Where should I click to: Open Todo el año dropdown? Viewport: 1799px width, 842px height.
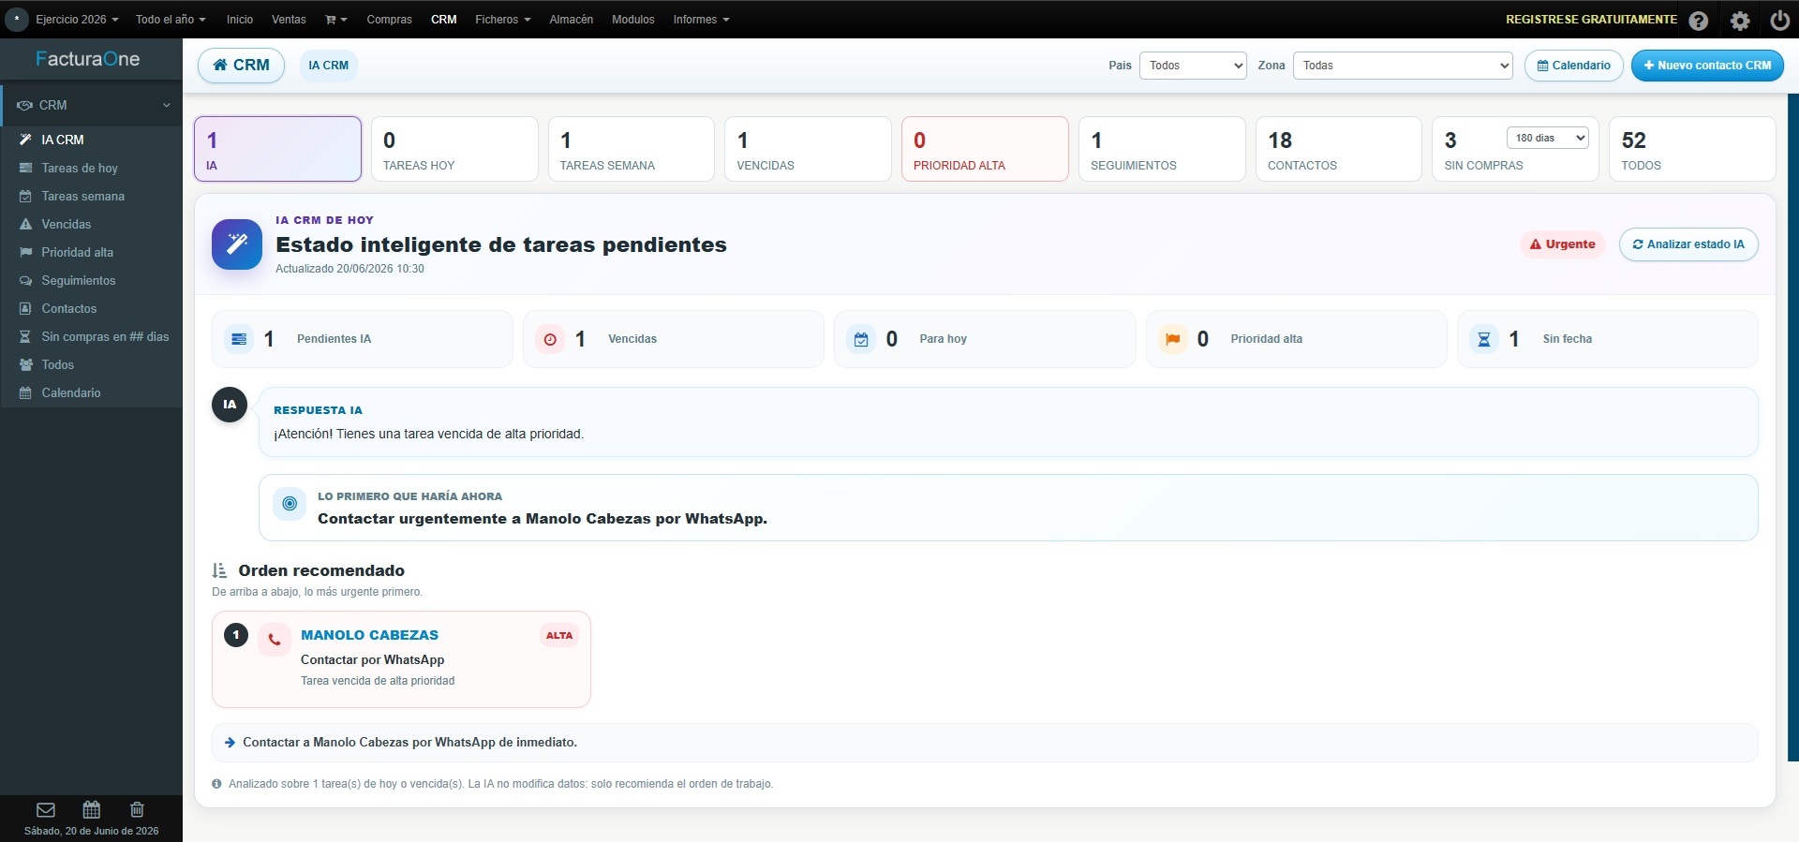pos(171,20)
